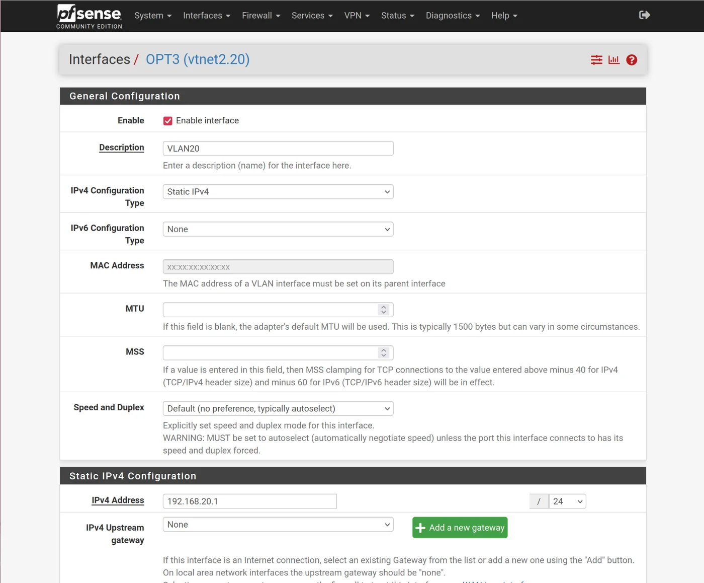Click the plus icon on Add a new gateway
The width and height of the screenshot is (704, 583).
(x=421, y=527)
